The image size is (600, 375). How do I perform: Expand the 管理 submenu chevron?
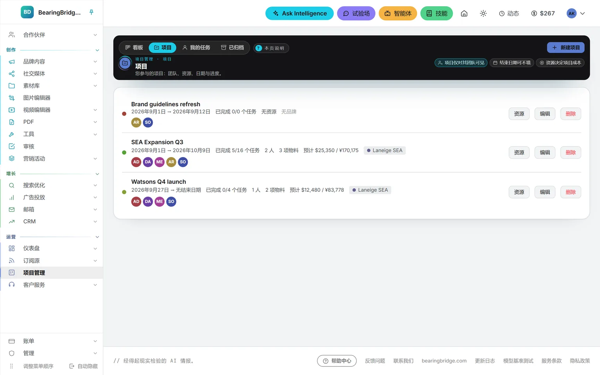[x=95, y=353]
